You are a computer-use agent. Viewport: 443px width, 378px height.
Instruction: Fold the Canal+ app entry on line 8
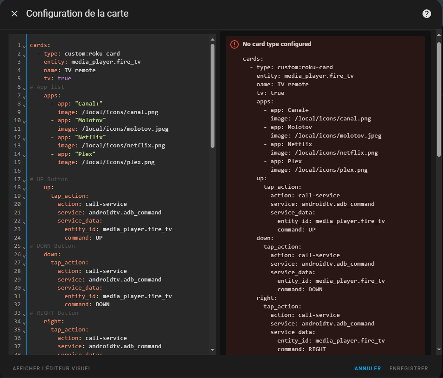(x=24, y=105)
